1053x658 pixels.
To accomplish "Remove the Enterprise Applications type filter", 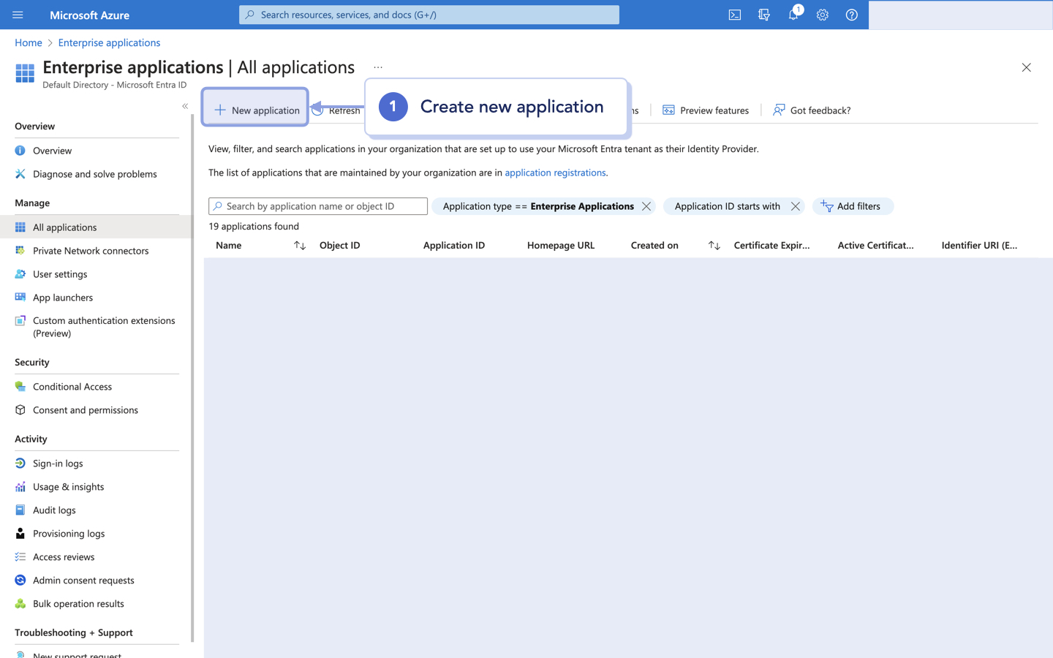I will click(x=646, y=206).
